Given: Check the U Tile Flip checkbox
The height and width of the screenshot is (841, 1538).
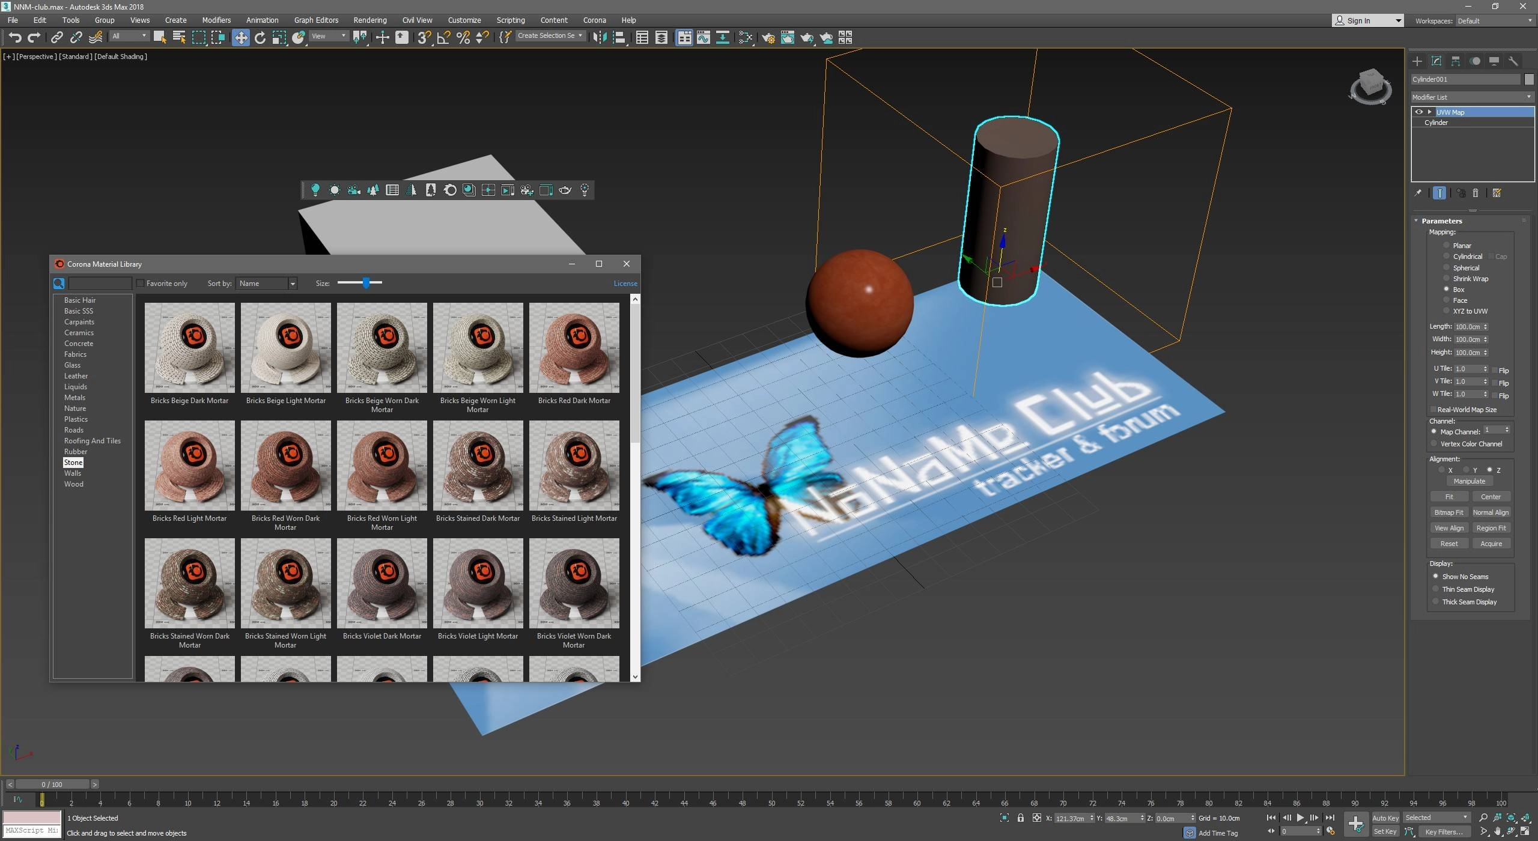Looking at the screenshot, I should [x=1495, y=370].
